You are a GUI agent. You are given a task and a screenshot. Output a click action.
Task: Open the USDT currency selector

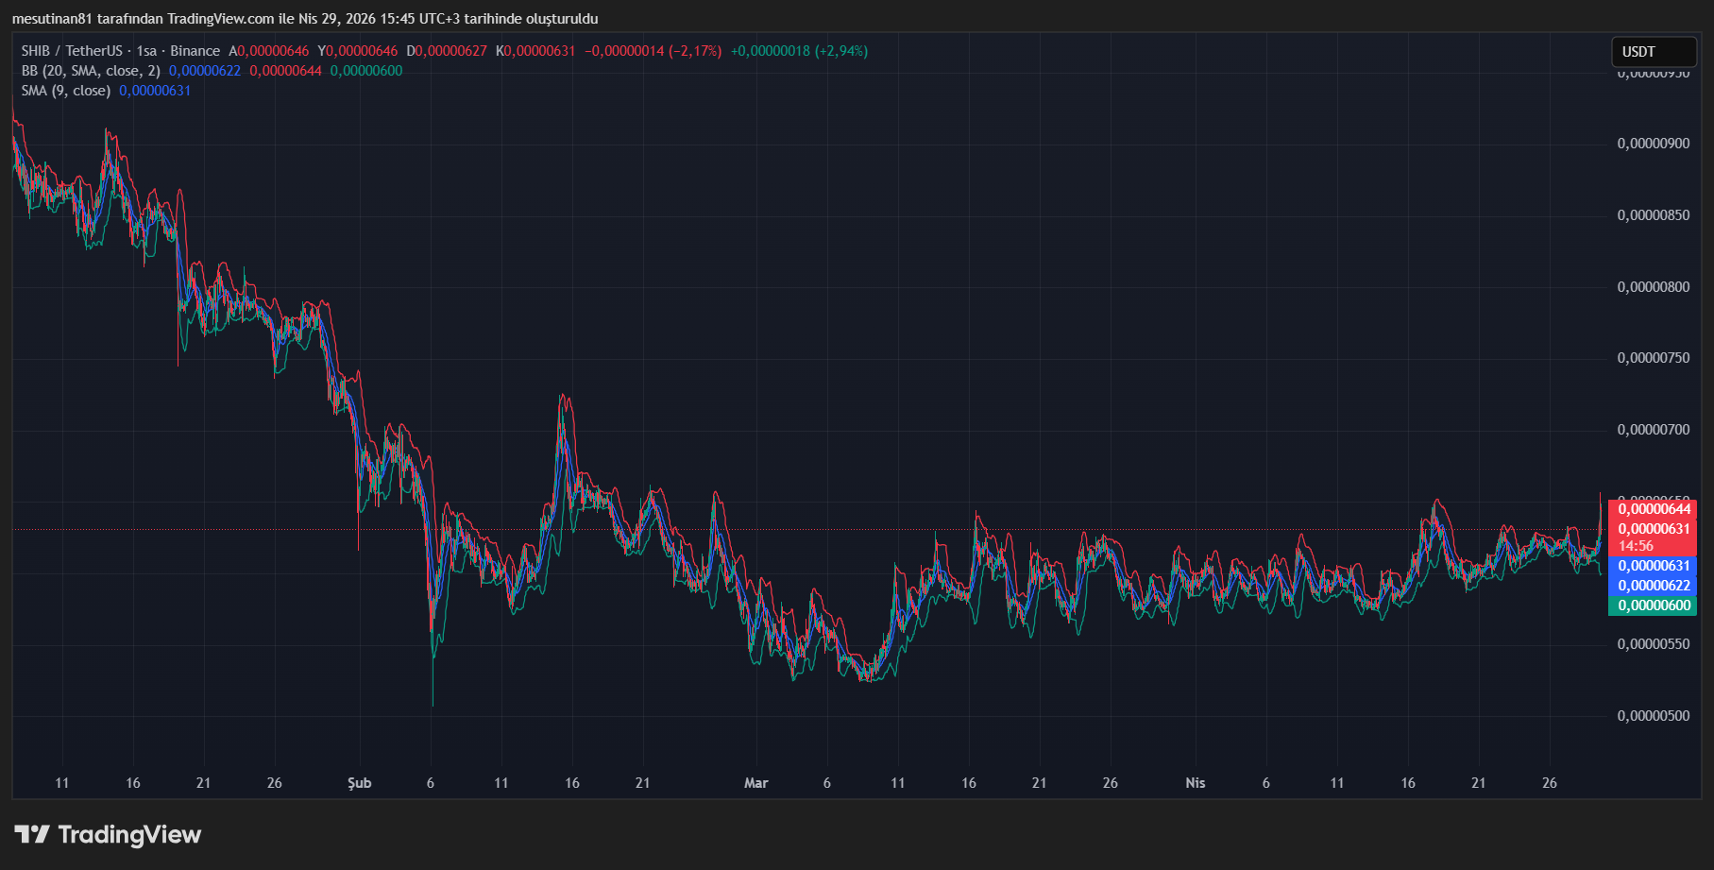coord(1652,52)
